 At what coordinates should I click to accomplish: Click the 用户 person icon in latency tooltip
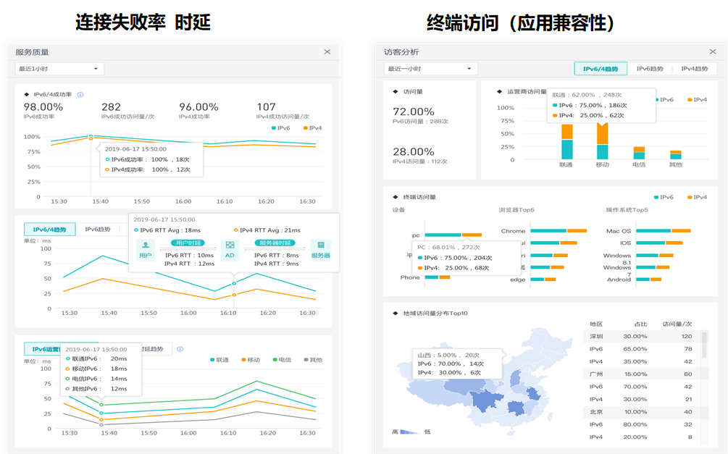146,245
